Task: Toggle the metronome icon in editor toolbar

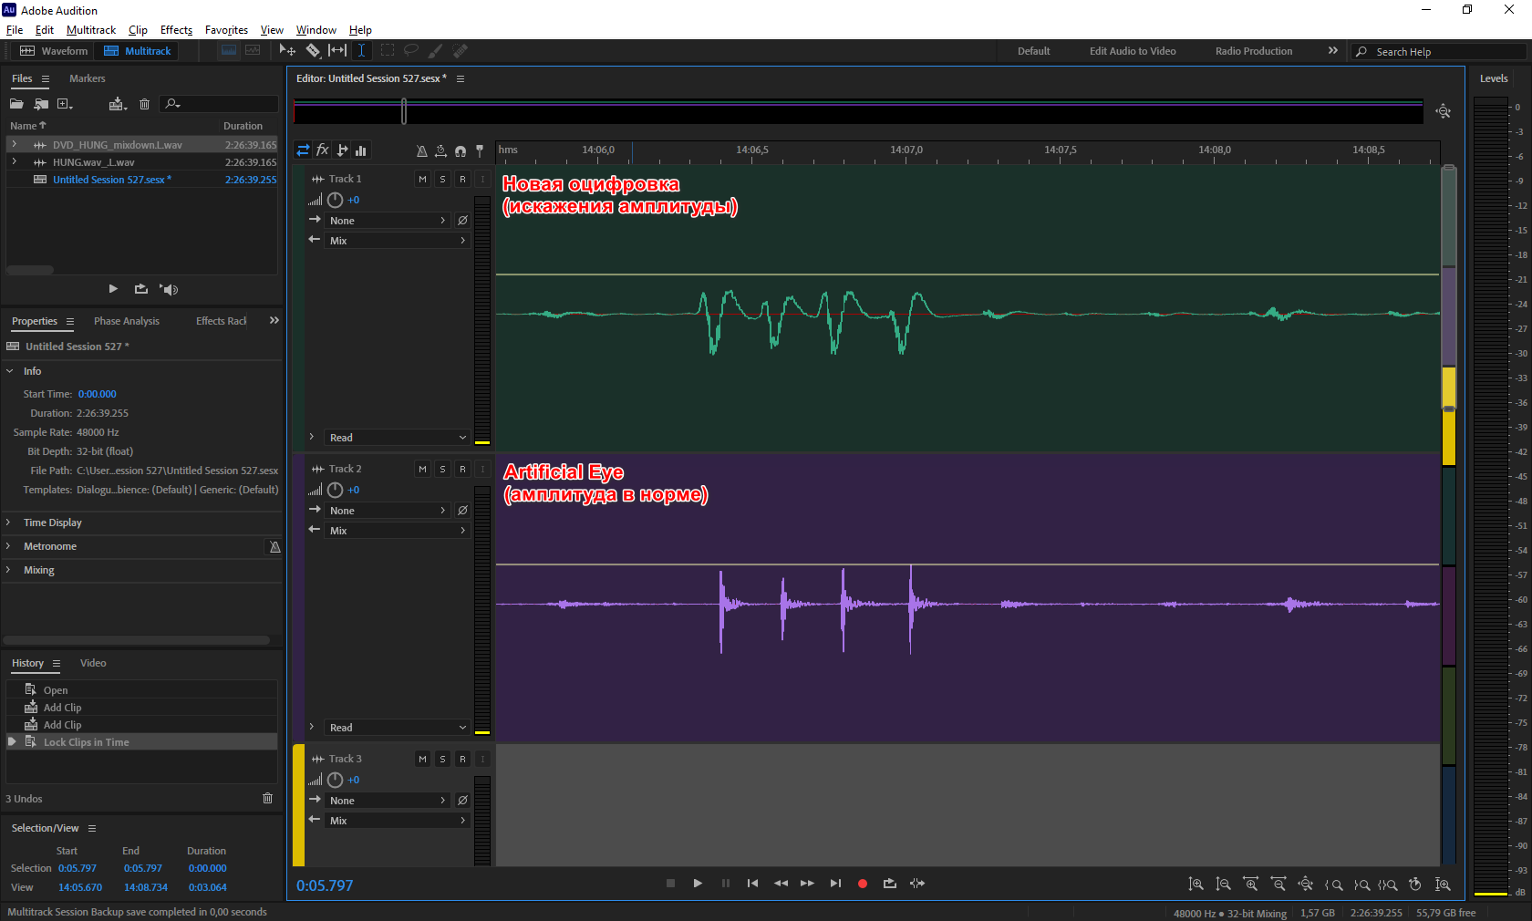Action: pyautogui.click(x=421, y=151)
